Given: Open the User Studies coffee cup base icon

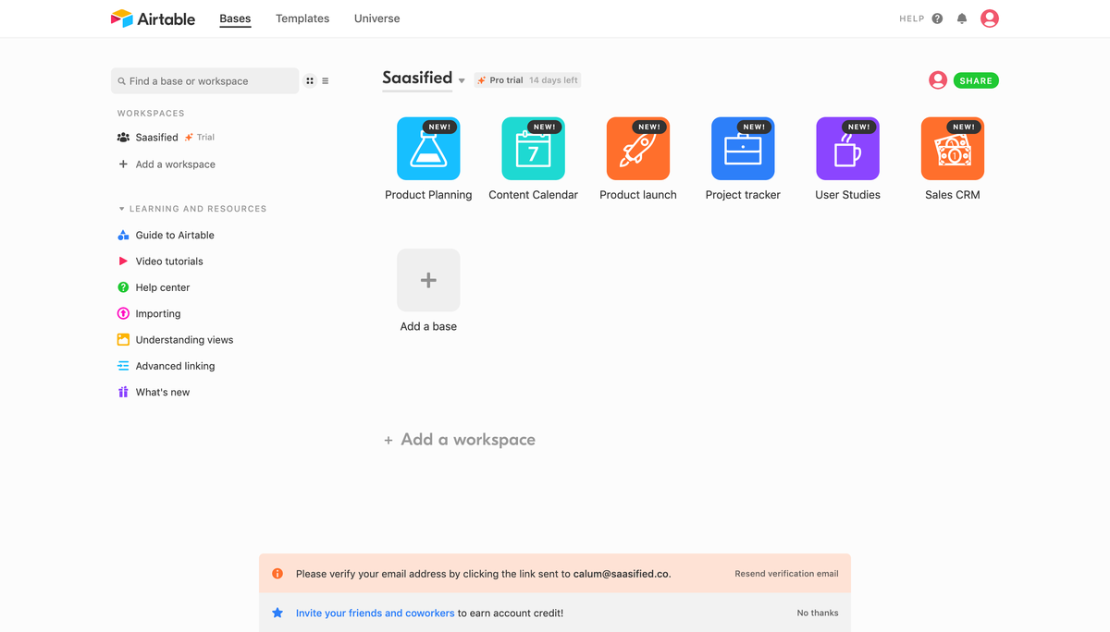Looking at the screenshot, I should click(847, 149).
